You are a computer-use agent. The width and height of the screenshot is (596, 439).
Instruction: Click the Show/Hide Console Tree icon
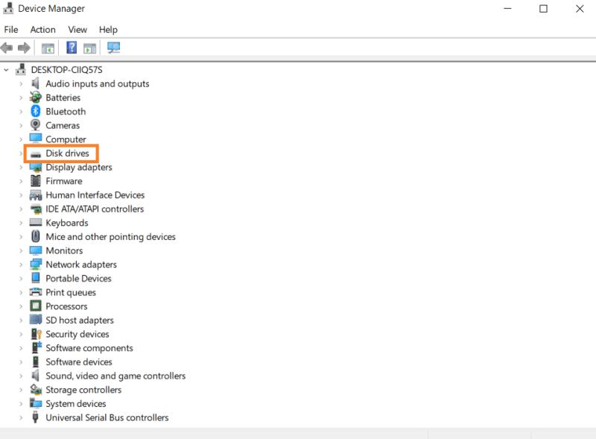coord(48,47)
